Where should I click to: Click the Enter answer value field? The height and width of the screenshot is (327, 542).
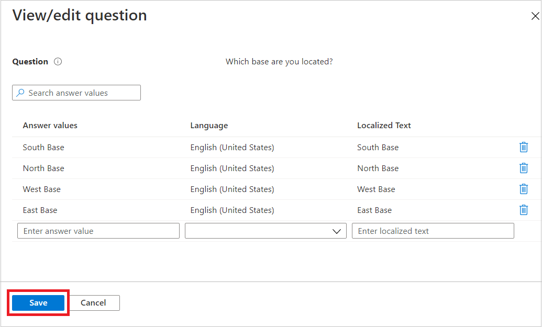(x=98, y=230)
